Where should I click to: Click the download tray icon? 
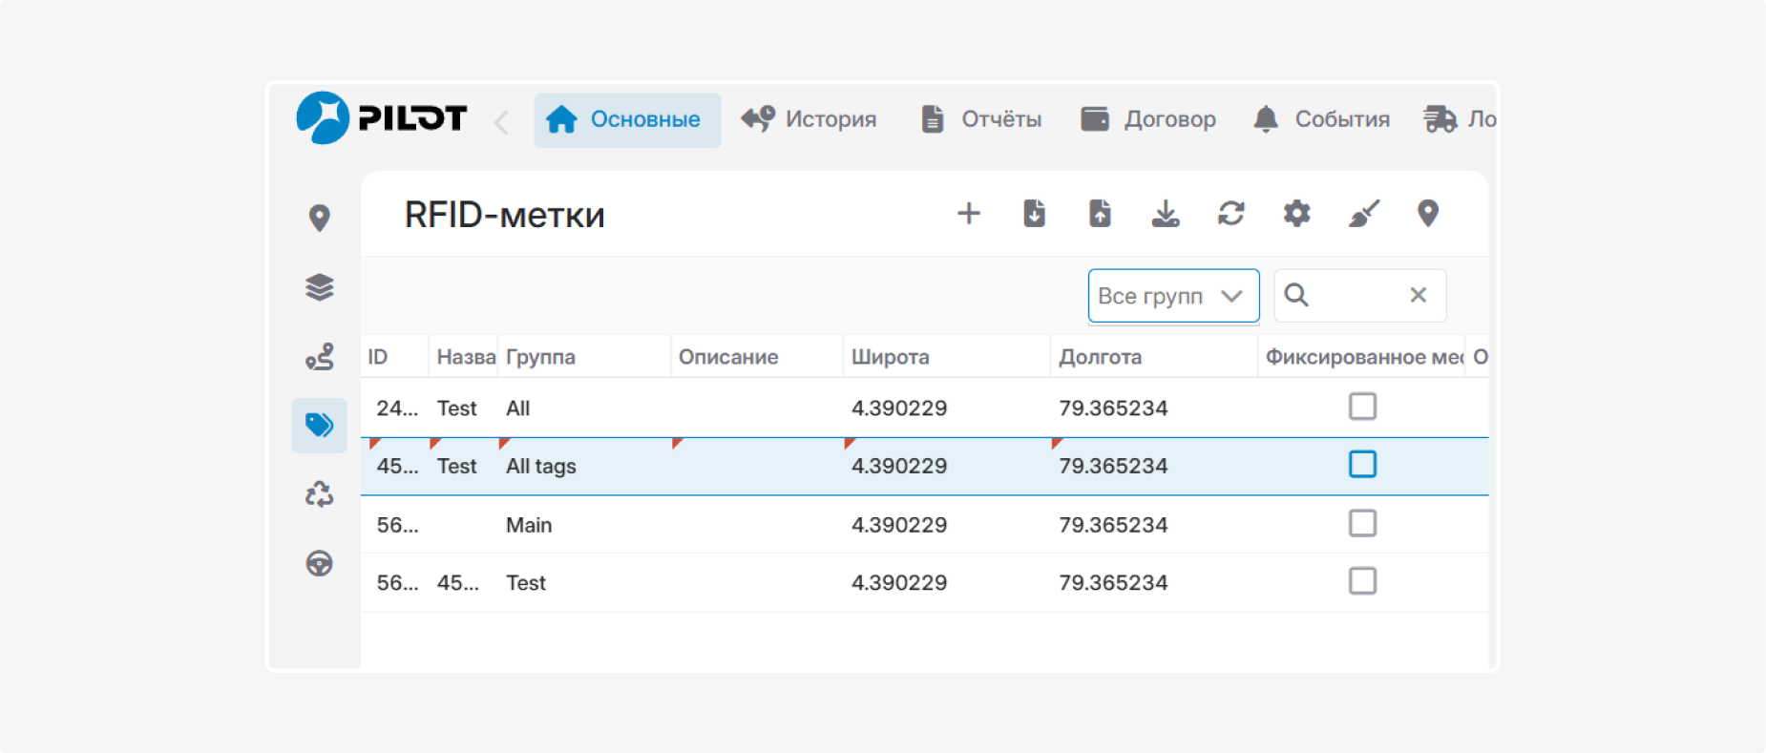(1166, 213)
